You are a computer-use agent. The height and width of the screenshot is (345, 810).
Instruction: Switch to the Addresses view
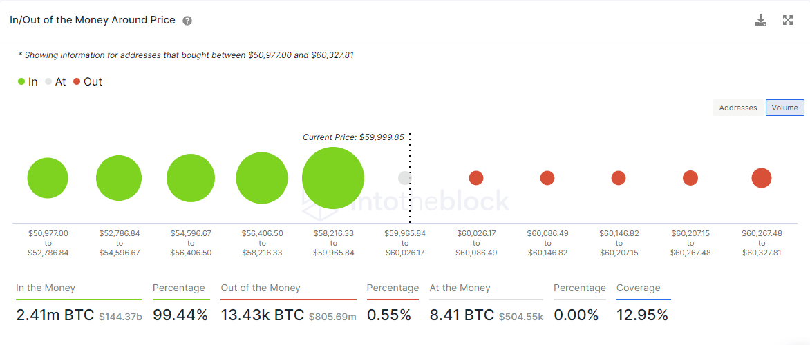(x=738, y=108)
